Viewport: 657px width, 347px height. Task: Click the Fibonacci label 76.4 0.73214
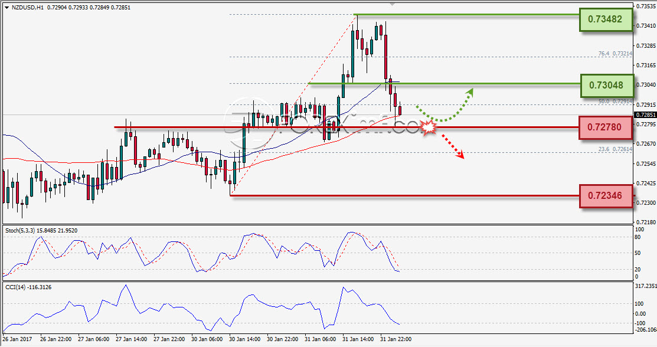pyautogui.click(x=614, y=54)
